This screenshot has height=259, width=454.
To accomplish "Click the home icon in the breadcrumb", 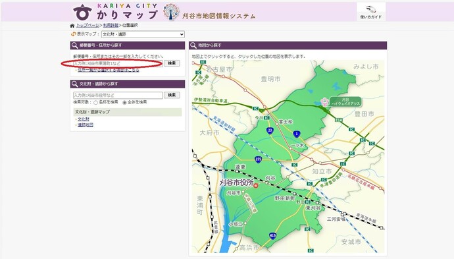I will pyautogui.click(x=72, y=26).
